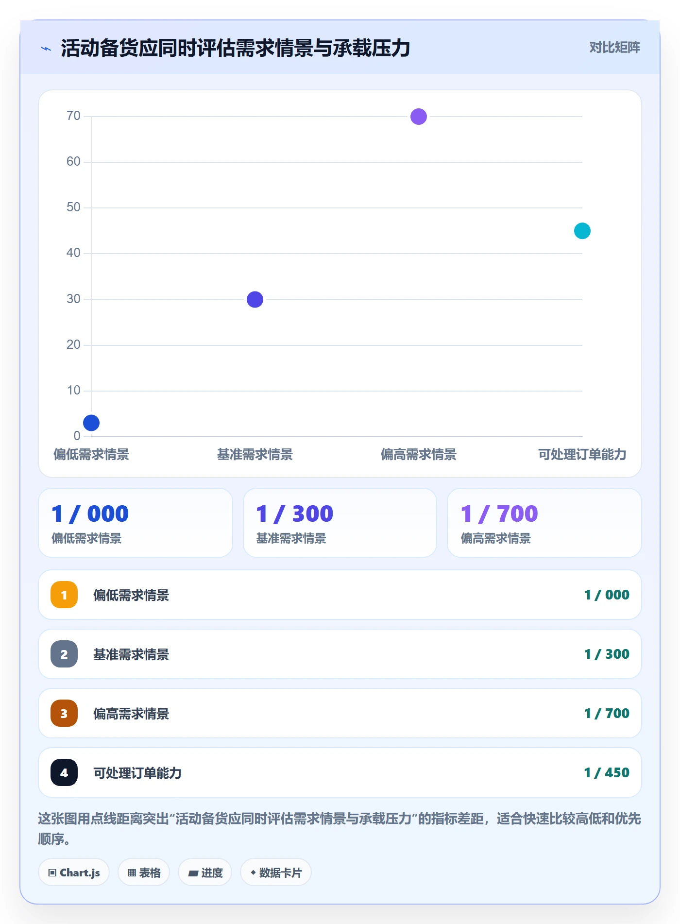Image resolution: width=680 pixels, height=924 pixels.
Task: Click the green 1 / 000 value in row 1
Action: coord(607,595)
